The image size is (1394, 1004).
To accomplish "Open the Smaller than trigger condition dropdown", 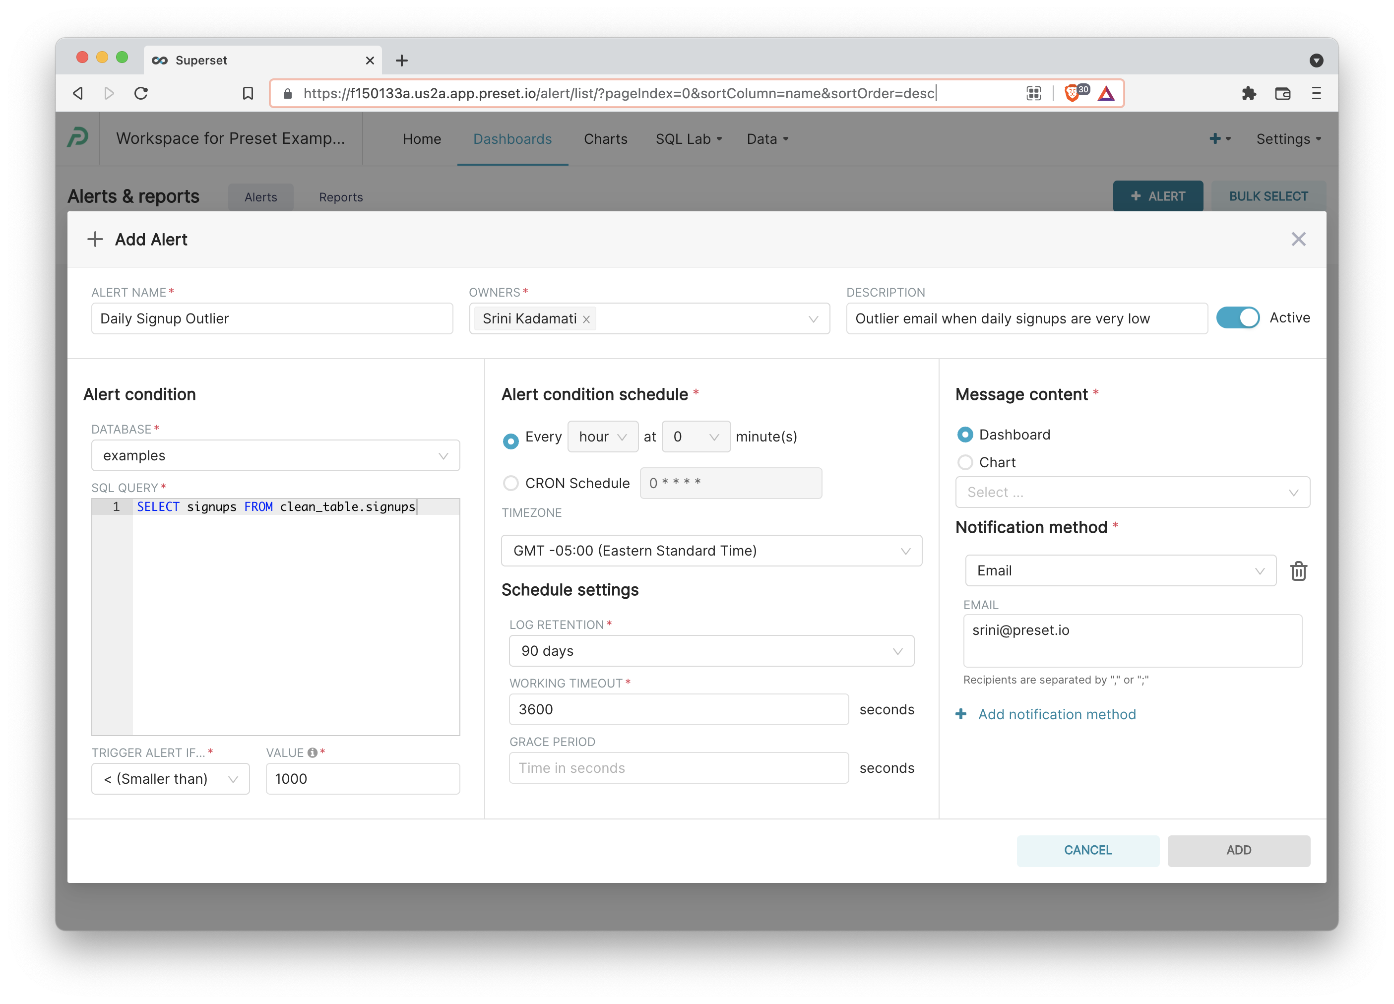I will point(170,778).
